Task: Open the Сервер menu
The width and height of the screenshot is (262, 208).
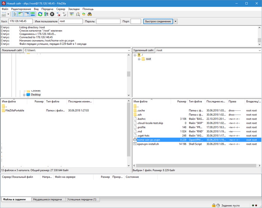Action: [x=60, y=9]
